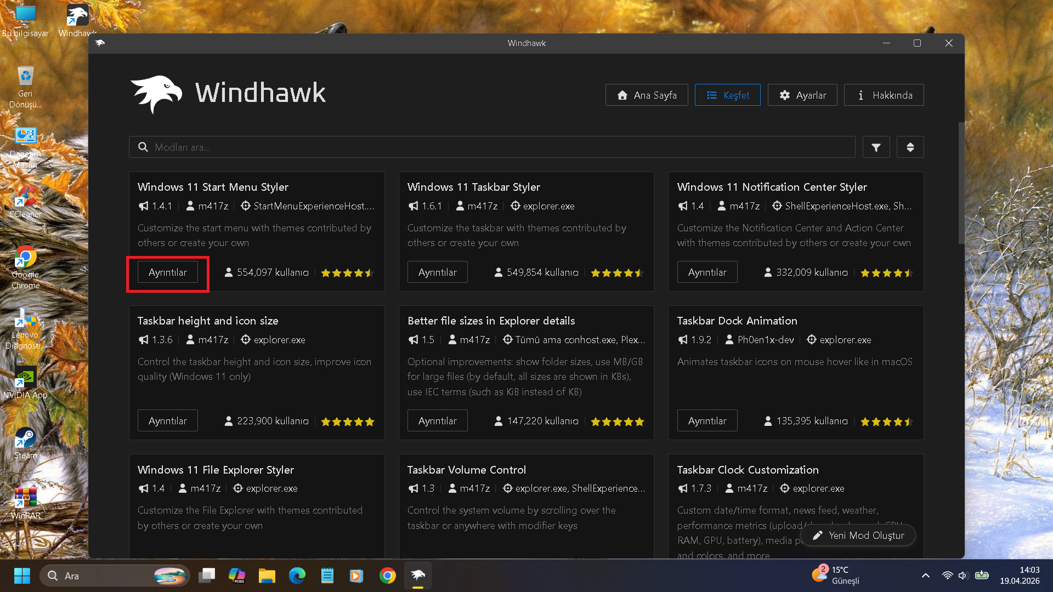Select the Steam desktop icon
Screen dimensions: 1053x592
coord(25,443)
